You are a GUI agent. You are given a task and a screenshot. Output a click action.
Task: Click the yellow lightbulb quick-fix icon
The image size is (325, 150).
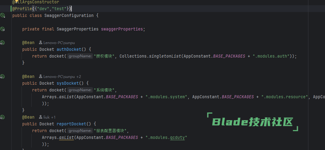tap(16, 2)
